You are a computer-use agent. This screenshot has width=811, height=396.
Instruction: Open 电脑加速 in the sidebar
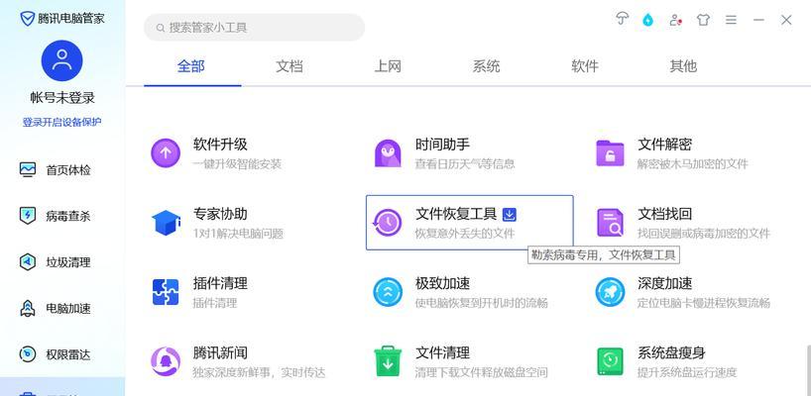[x=56, y=309]
